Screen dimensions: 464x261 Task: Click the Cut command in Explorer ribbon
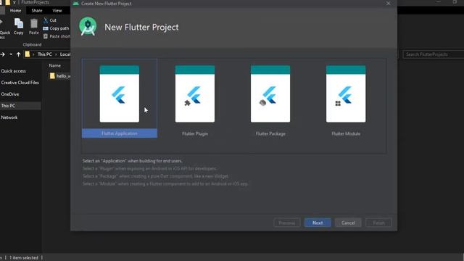50,20
